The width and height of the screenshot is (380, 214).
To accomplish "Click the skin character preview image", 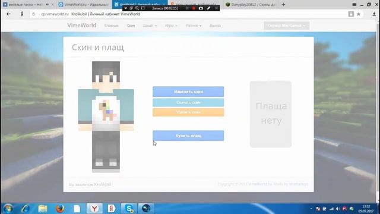I will pyautogui.click(x=106, y=117).
